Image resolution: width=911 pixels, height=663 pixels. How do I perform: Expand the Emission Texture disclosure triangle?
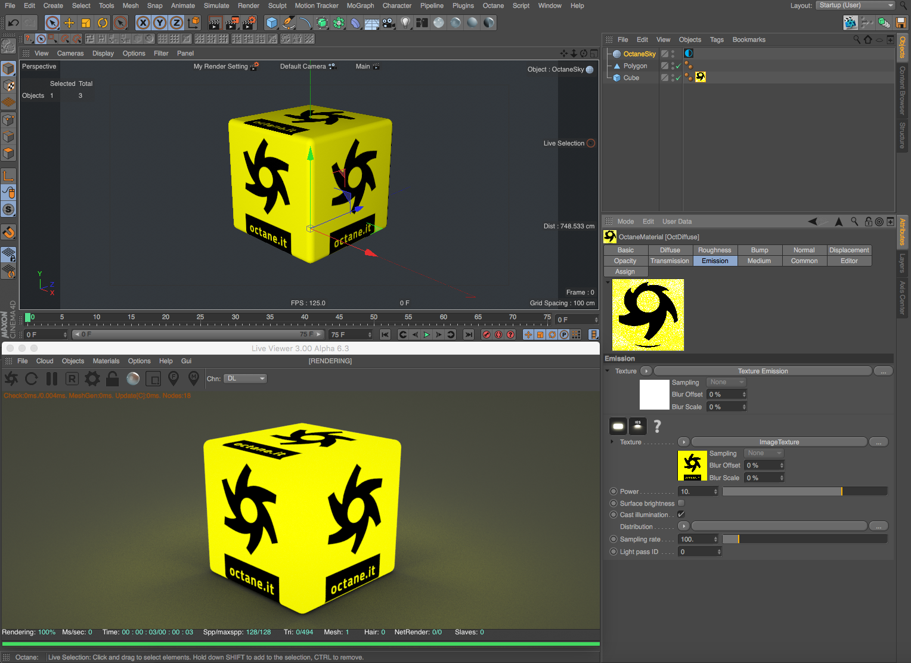(608, 371)
